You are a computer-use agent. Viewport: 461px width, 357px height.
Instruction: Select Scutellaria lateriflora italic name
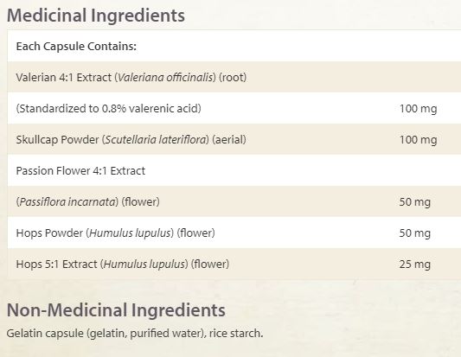pyautogui.click(x=155, y=139)
